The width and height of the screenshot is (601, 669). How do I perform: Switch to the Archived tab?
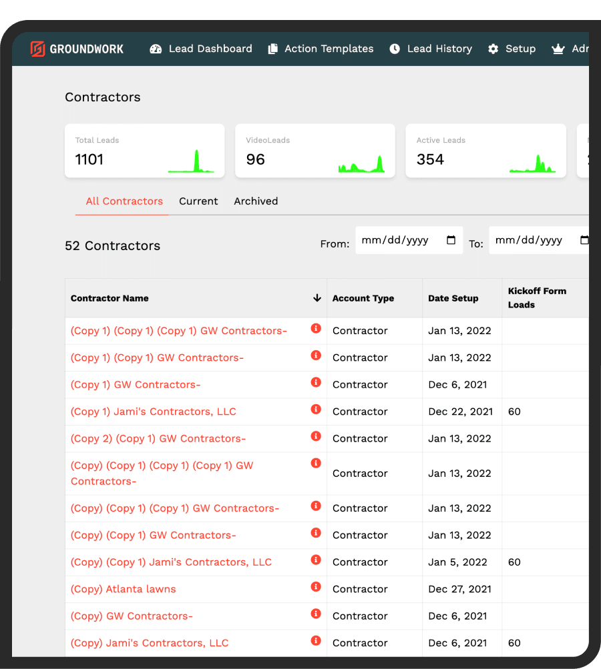tap(256, 201)
